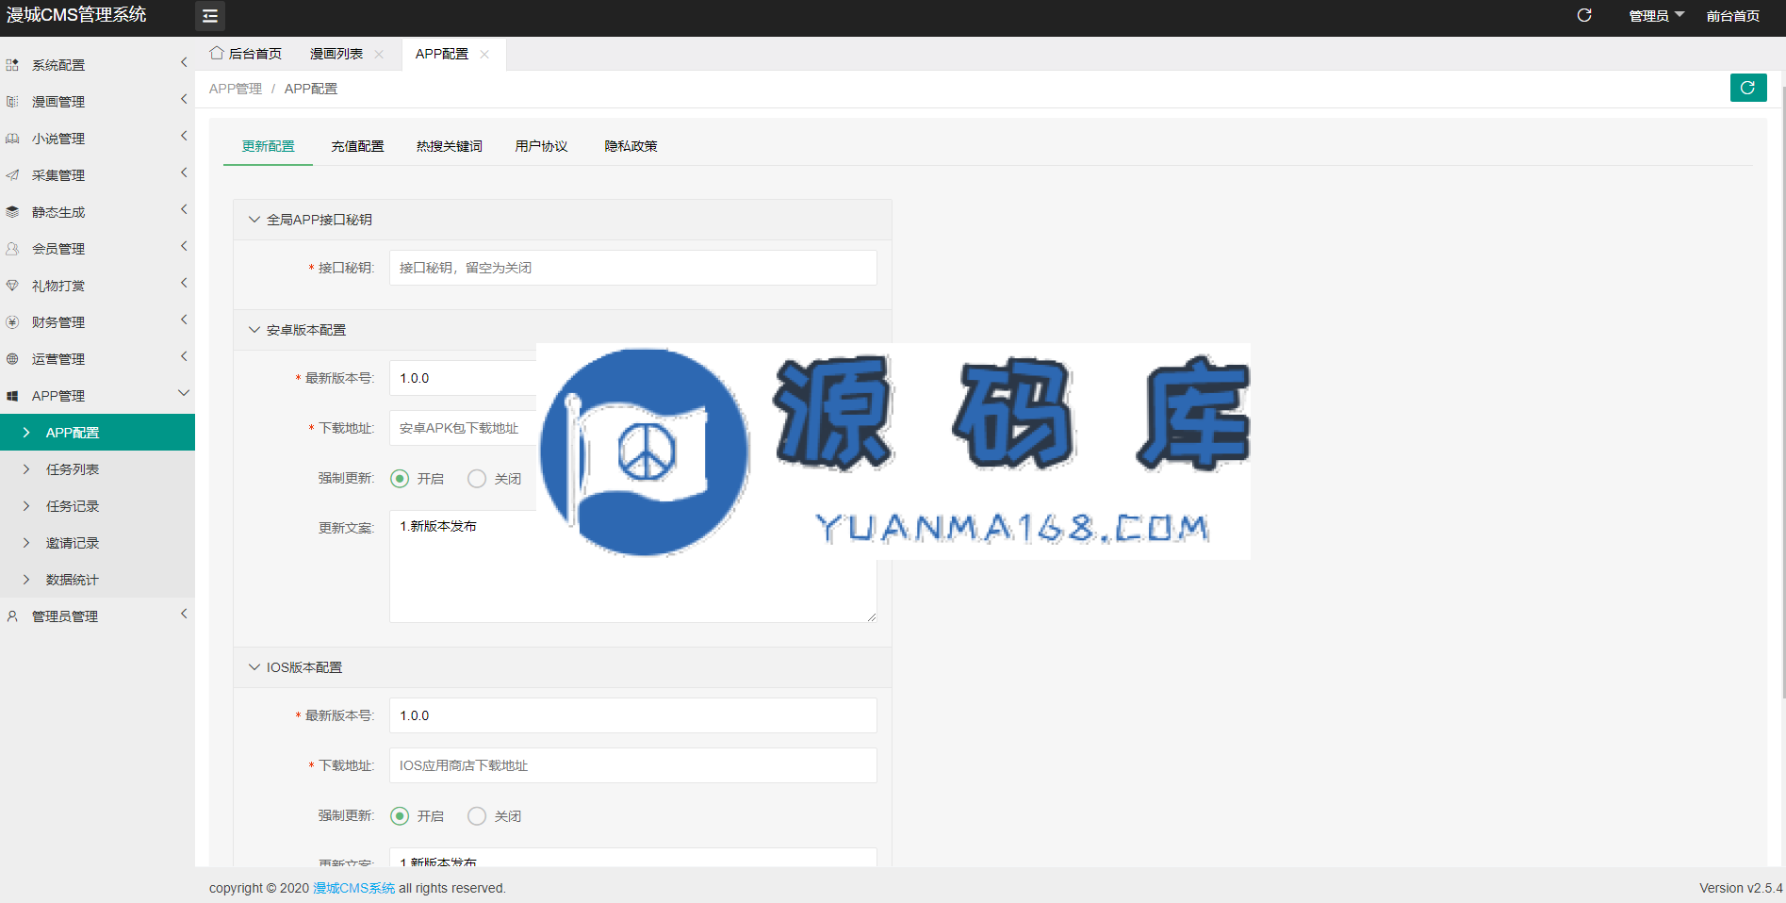Enable Android 强制更新 开启 radio
The image size is (1786, 903).
(400, 479)
